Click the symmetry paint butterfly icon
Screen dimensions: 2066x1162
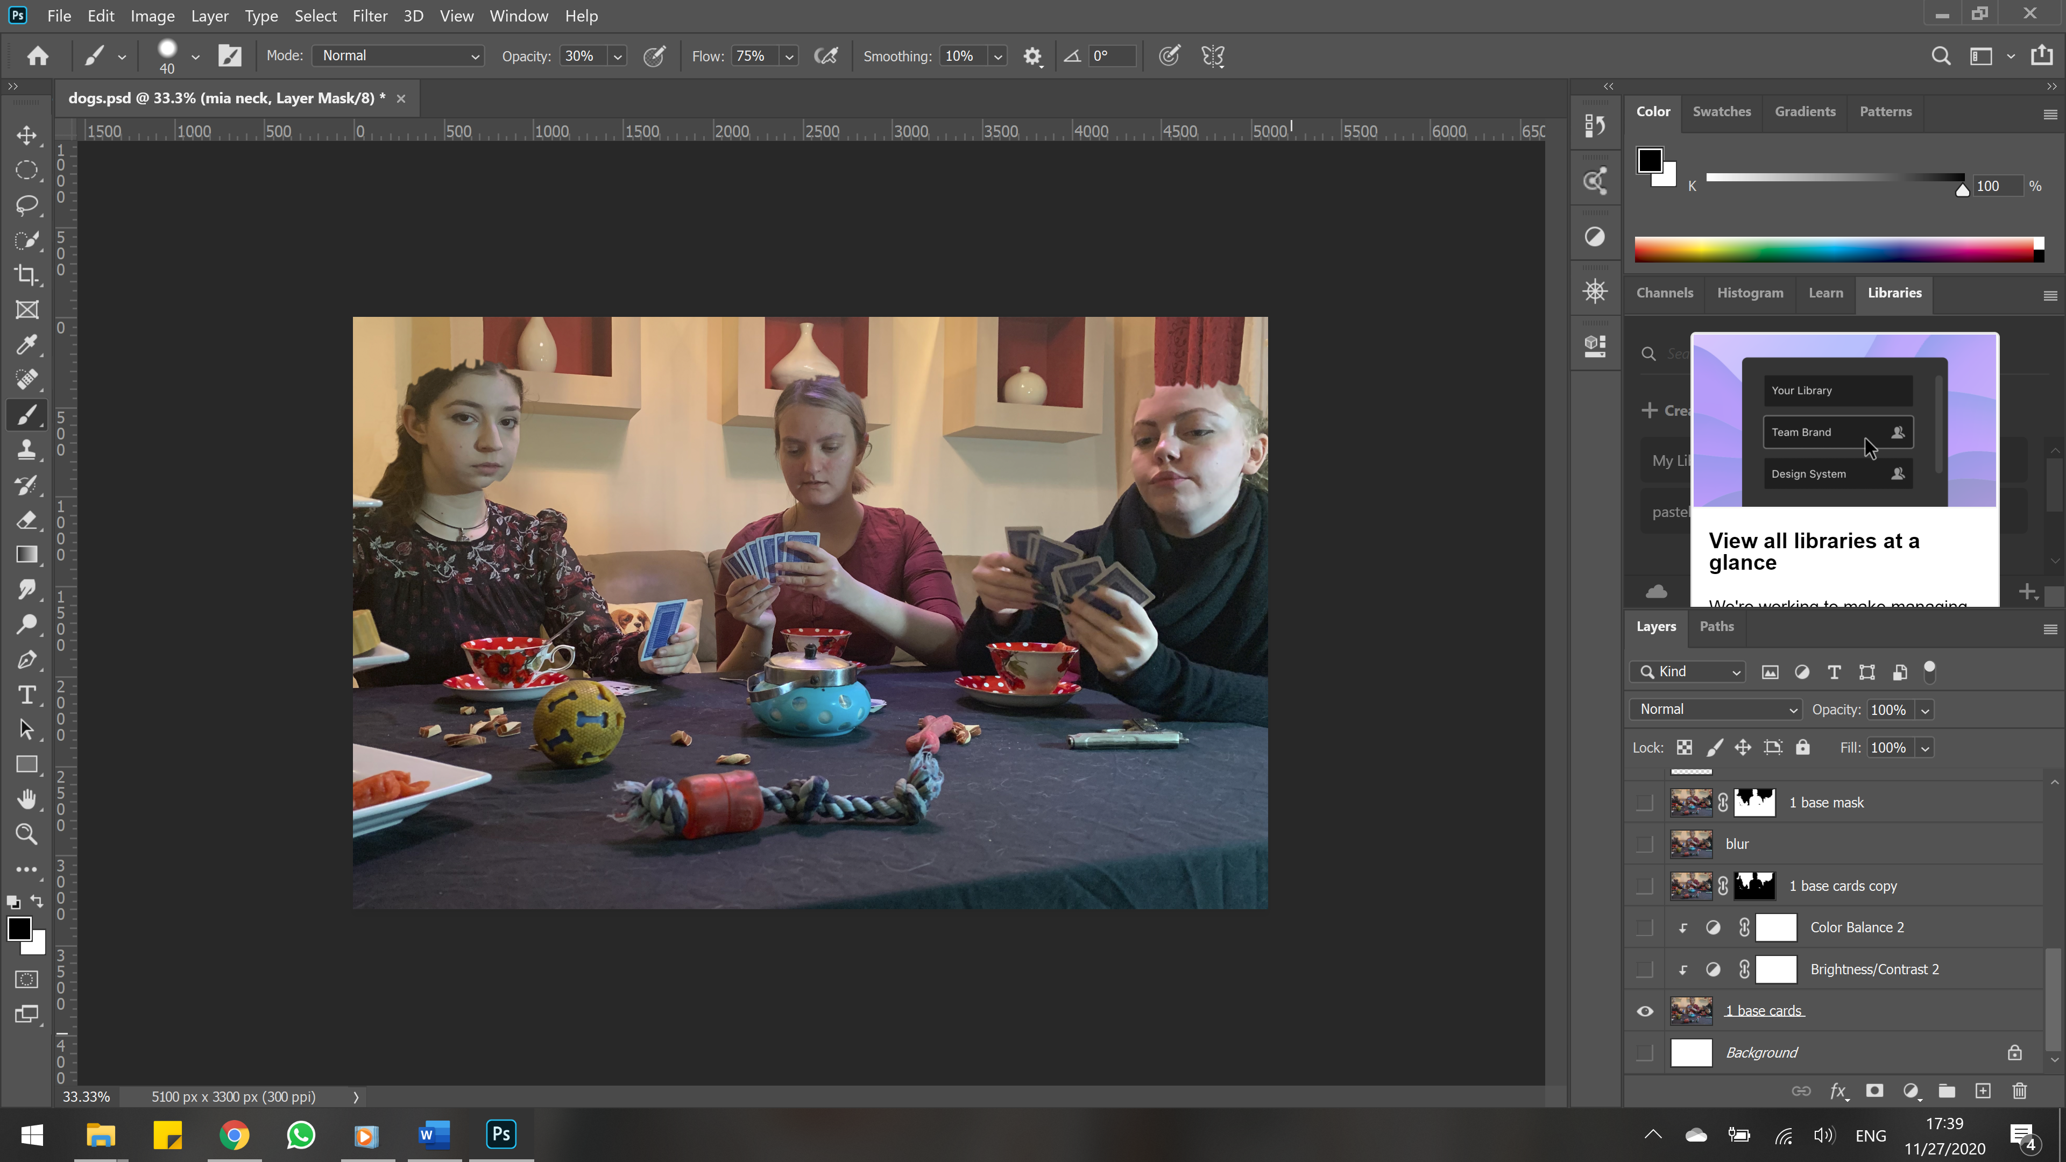(x=1213, y=56)
